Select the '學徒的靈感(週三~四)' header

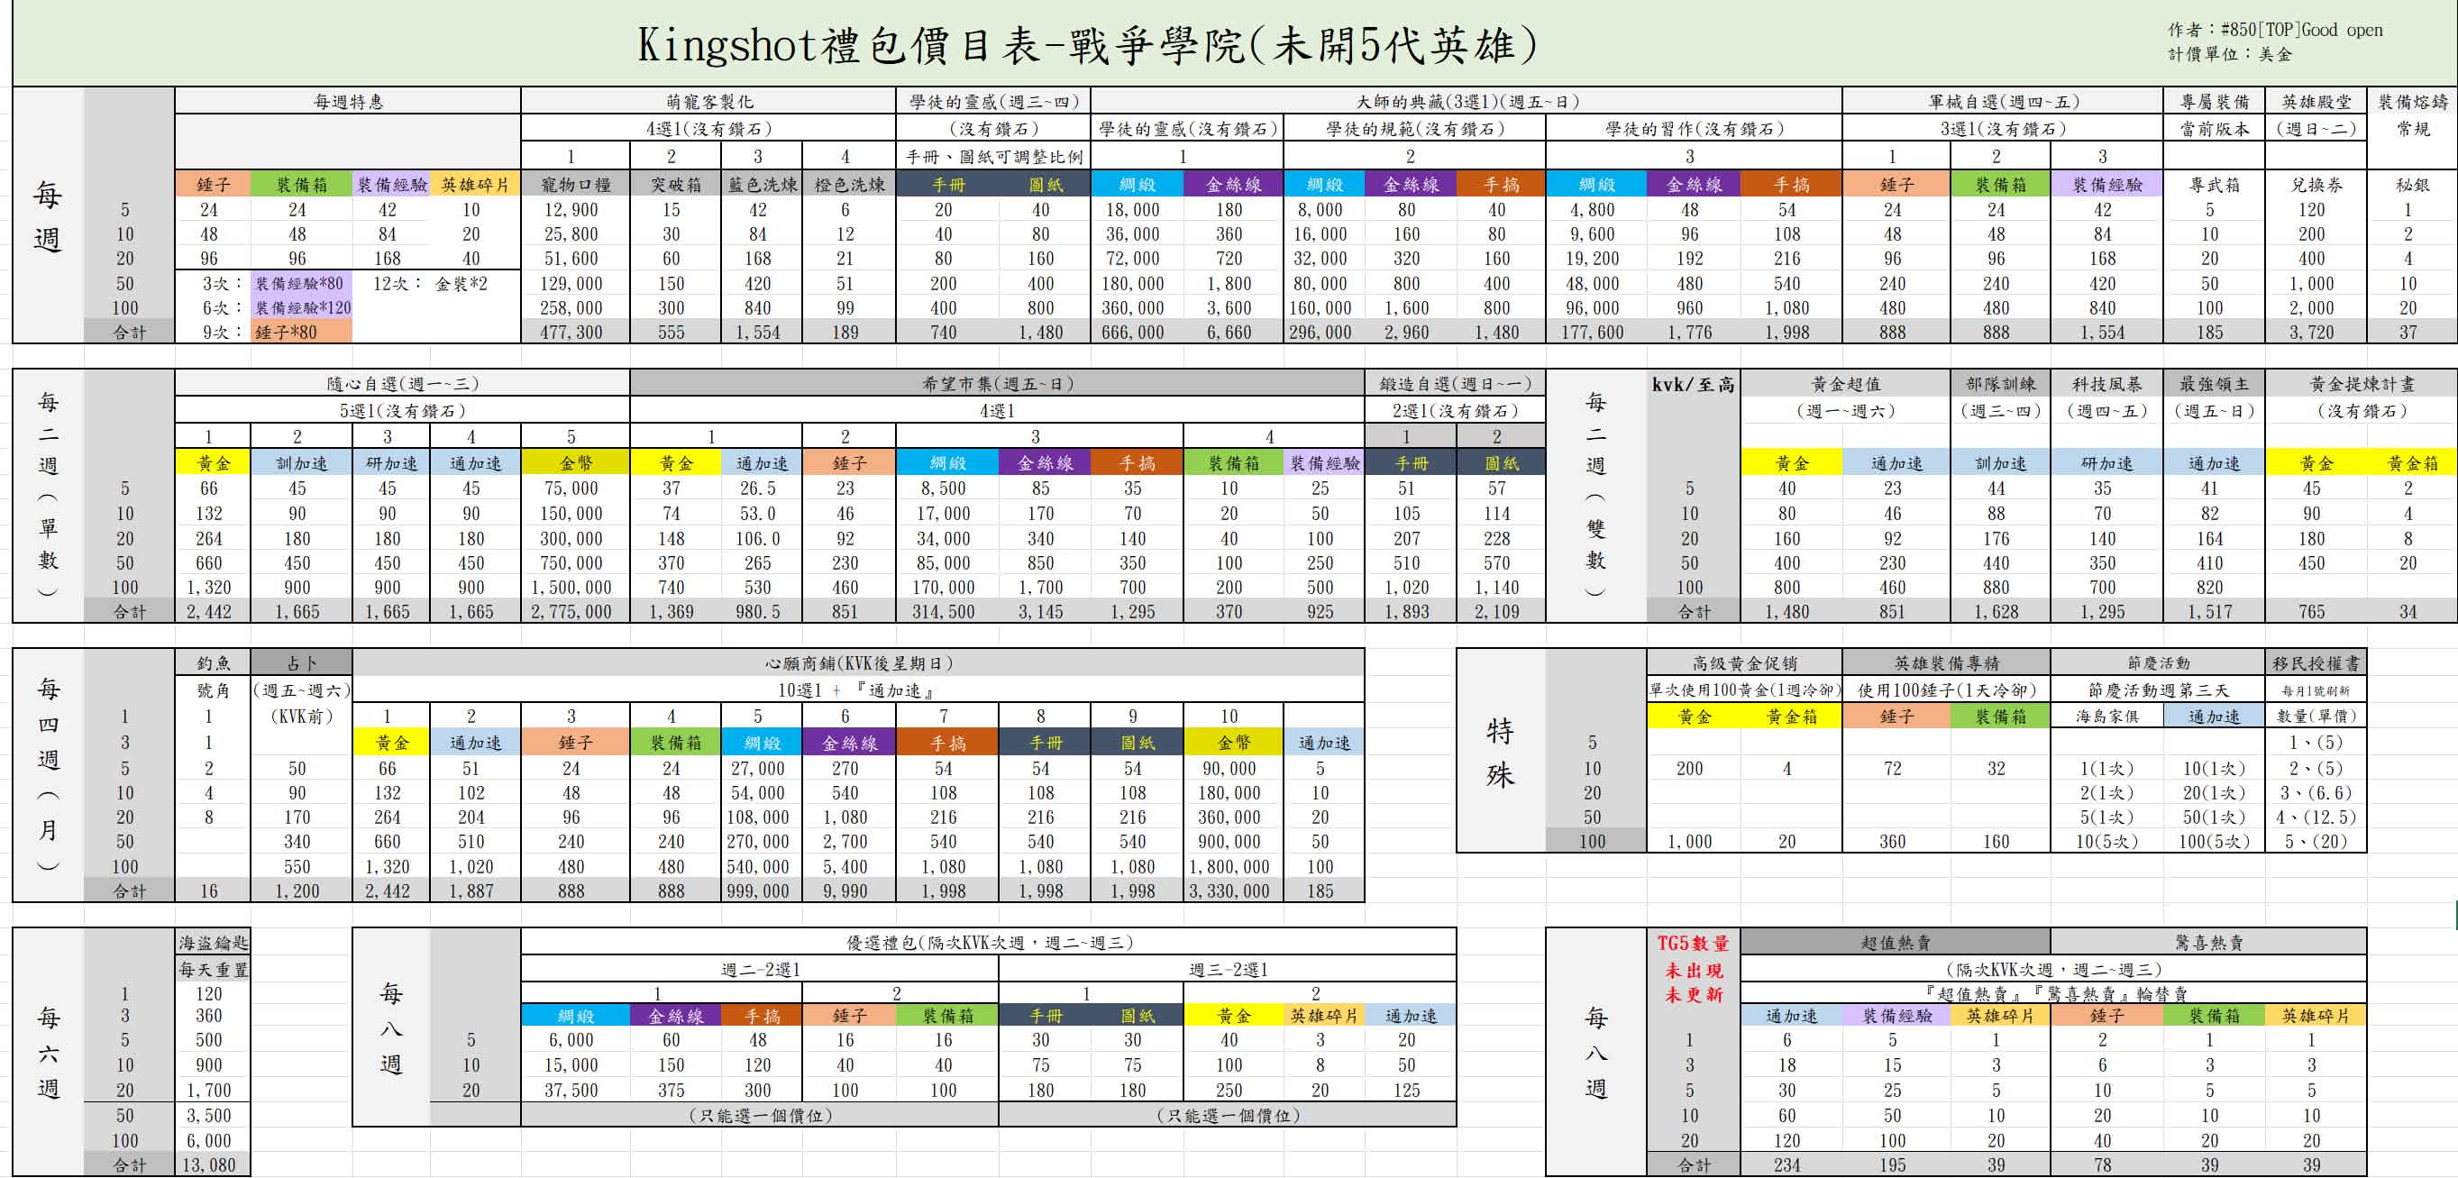click(x=993, y=102)
